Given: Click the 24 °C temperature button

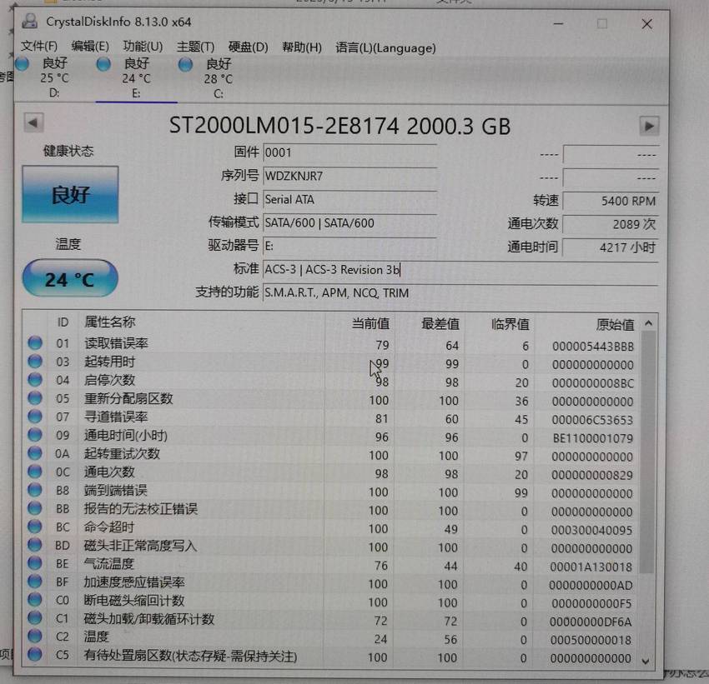Looking at the screenshot, I should 70,279.
